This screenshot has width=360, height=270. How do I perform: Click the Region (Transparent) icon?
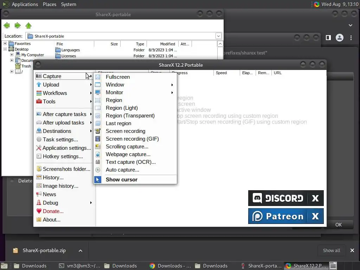[x=98, y=116]
